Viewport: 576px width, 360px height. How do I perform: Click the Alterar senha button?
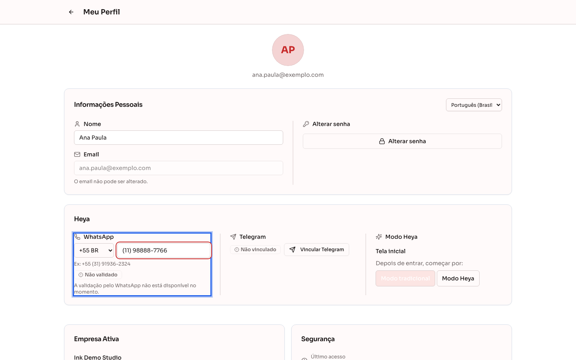coord(402,141)
